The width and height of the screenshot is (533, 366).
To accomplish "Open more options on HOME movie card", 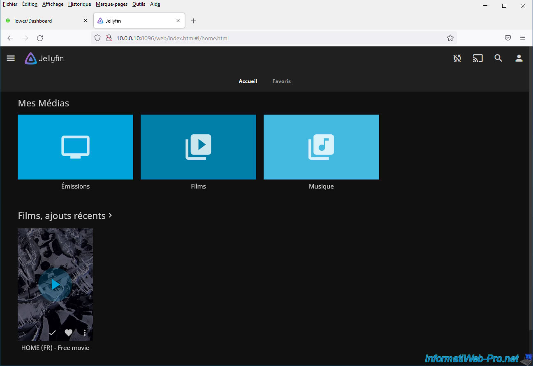I will coord(85,333).
